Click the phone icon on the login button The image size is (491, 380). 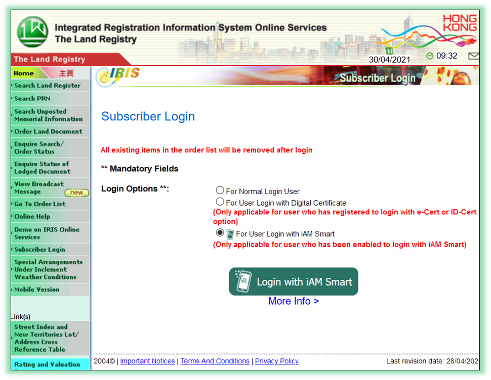pos(244,282)
